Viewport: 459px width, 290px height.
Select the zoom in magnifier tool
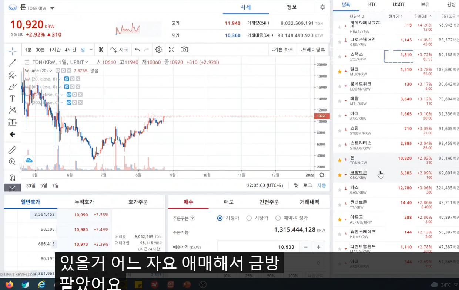coord(12,162)
